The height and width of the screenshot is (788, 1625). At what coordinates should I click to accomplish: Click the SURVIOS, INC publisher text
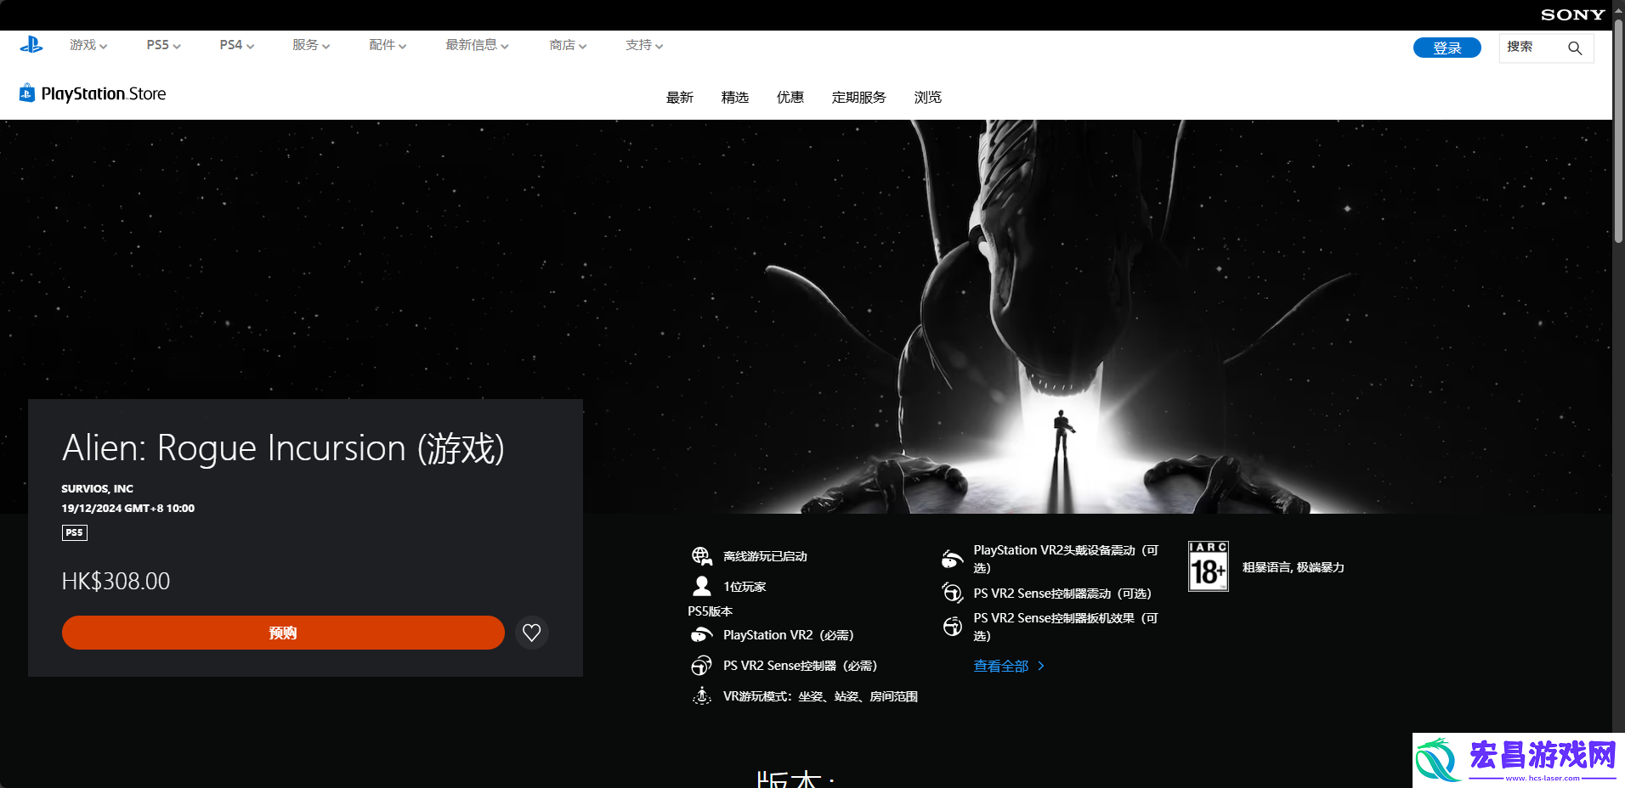[98, 489]
